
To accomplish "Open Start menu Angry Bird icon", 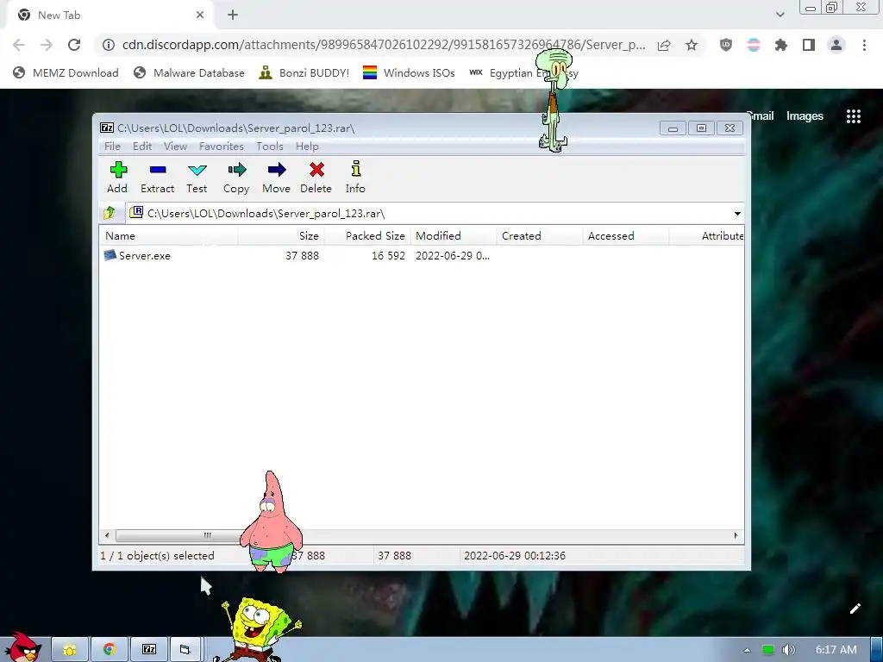I will [22, 647].
